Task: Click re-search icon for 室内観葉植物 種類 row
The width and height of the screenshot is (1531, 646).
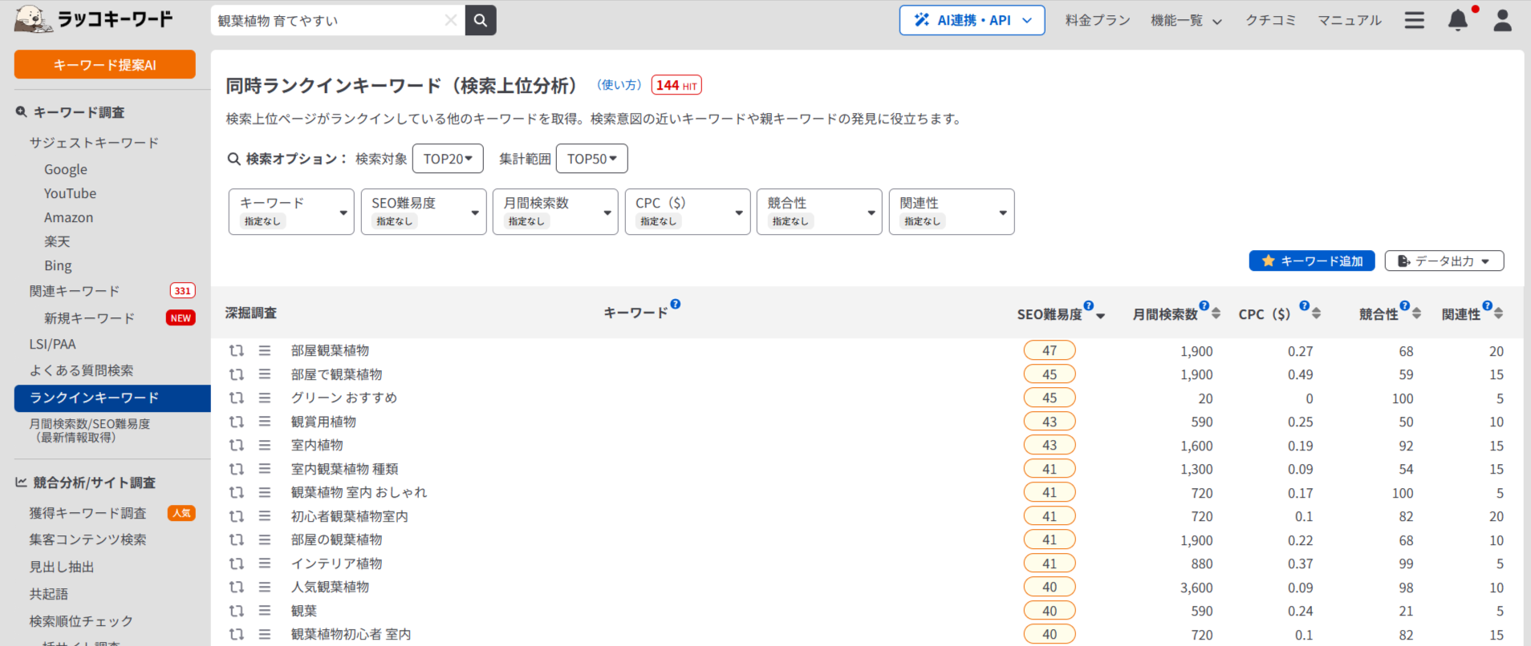Action: [236, 469]
